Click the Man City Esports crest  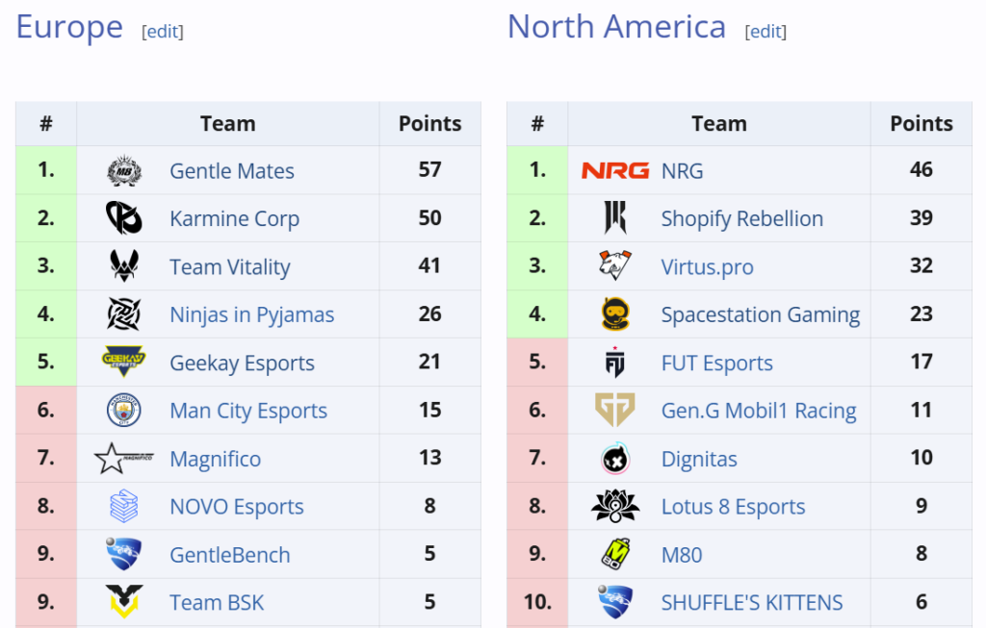[124, 410]
